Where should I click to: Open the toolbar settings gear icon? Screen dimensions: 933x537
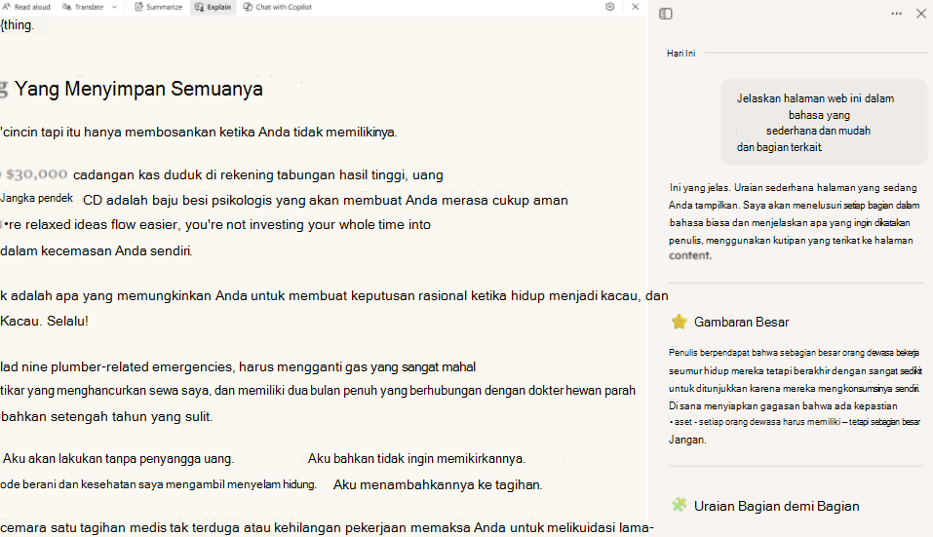point(610,7)
